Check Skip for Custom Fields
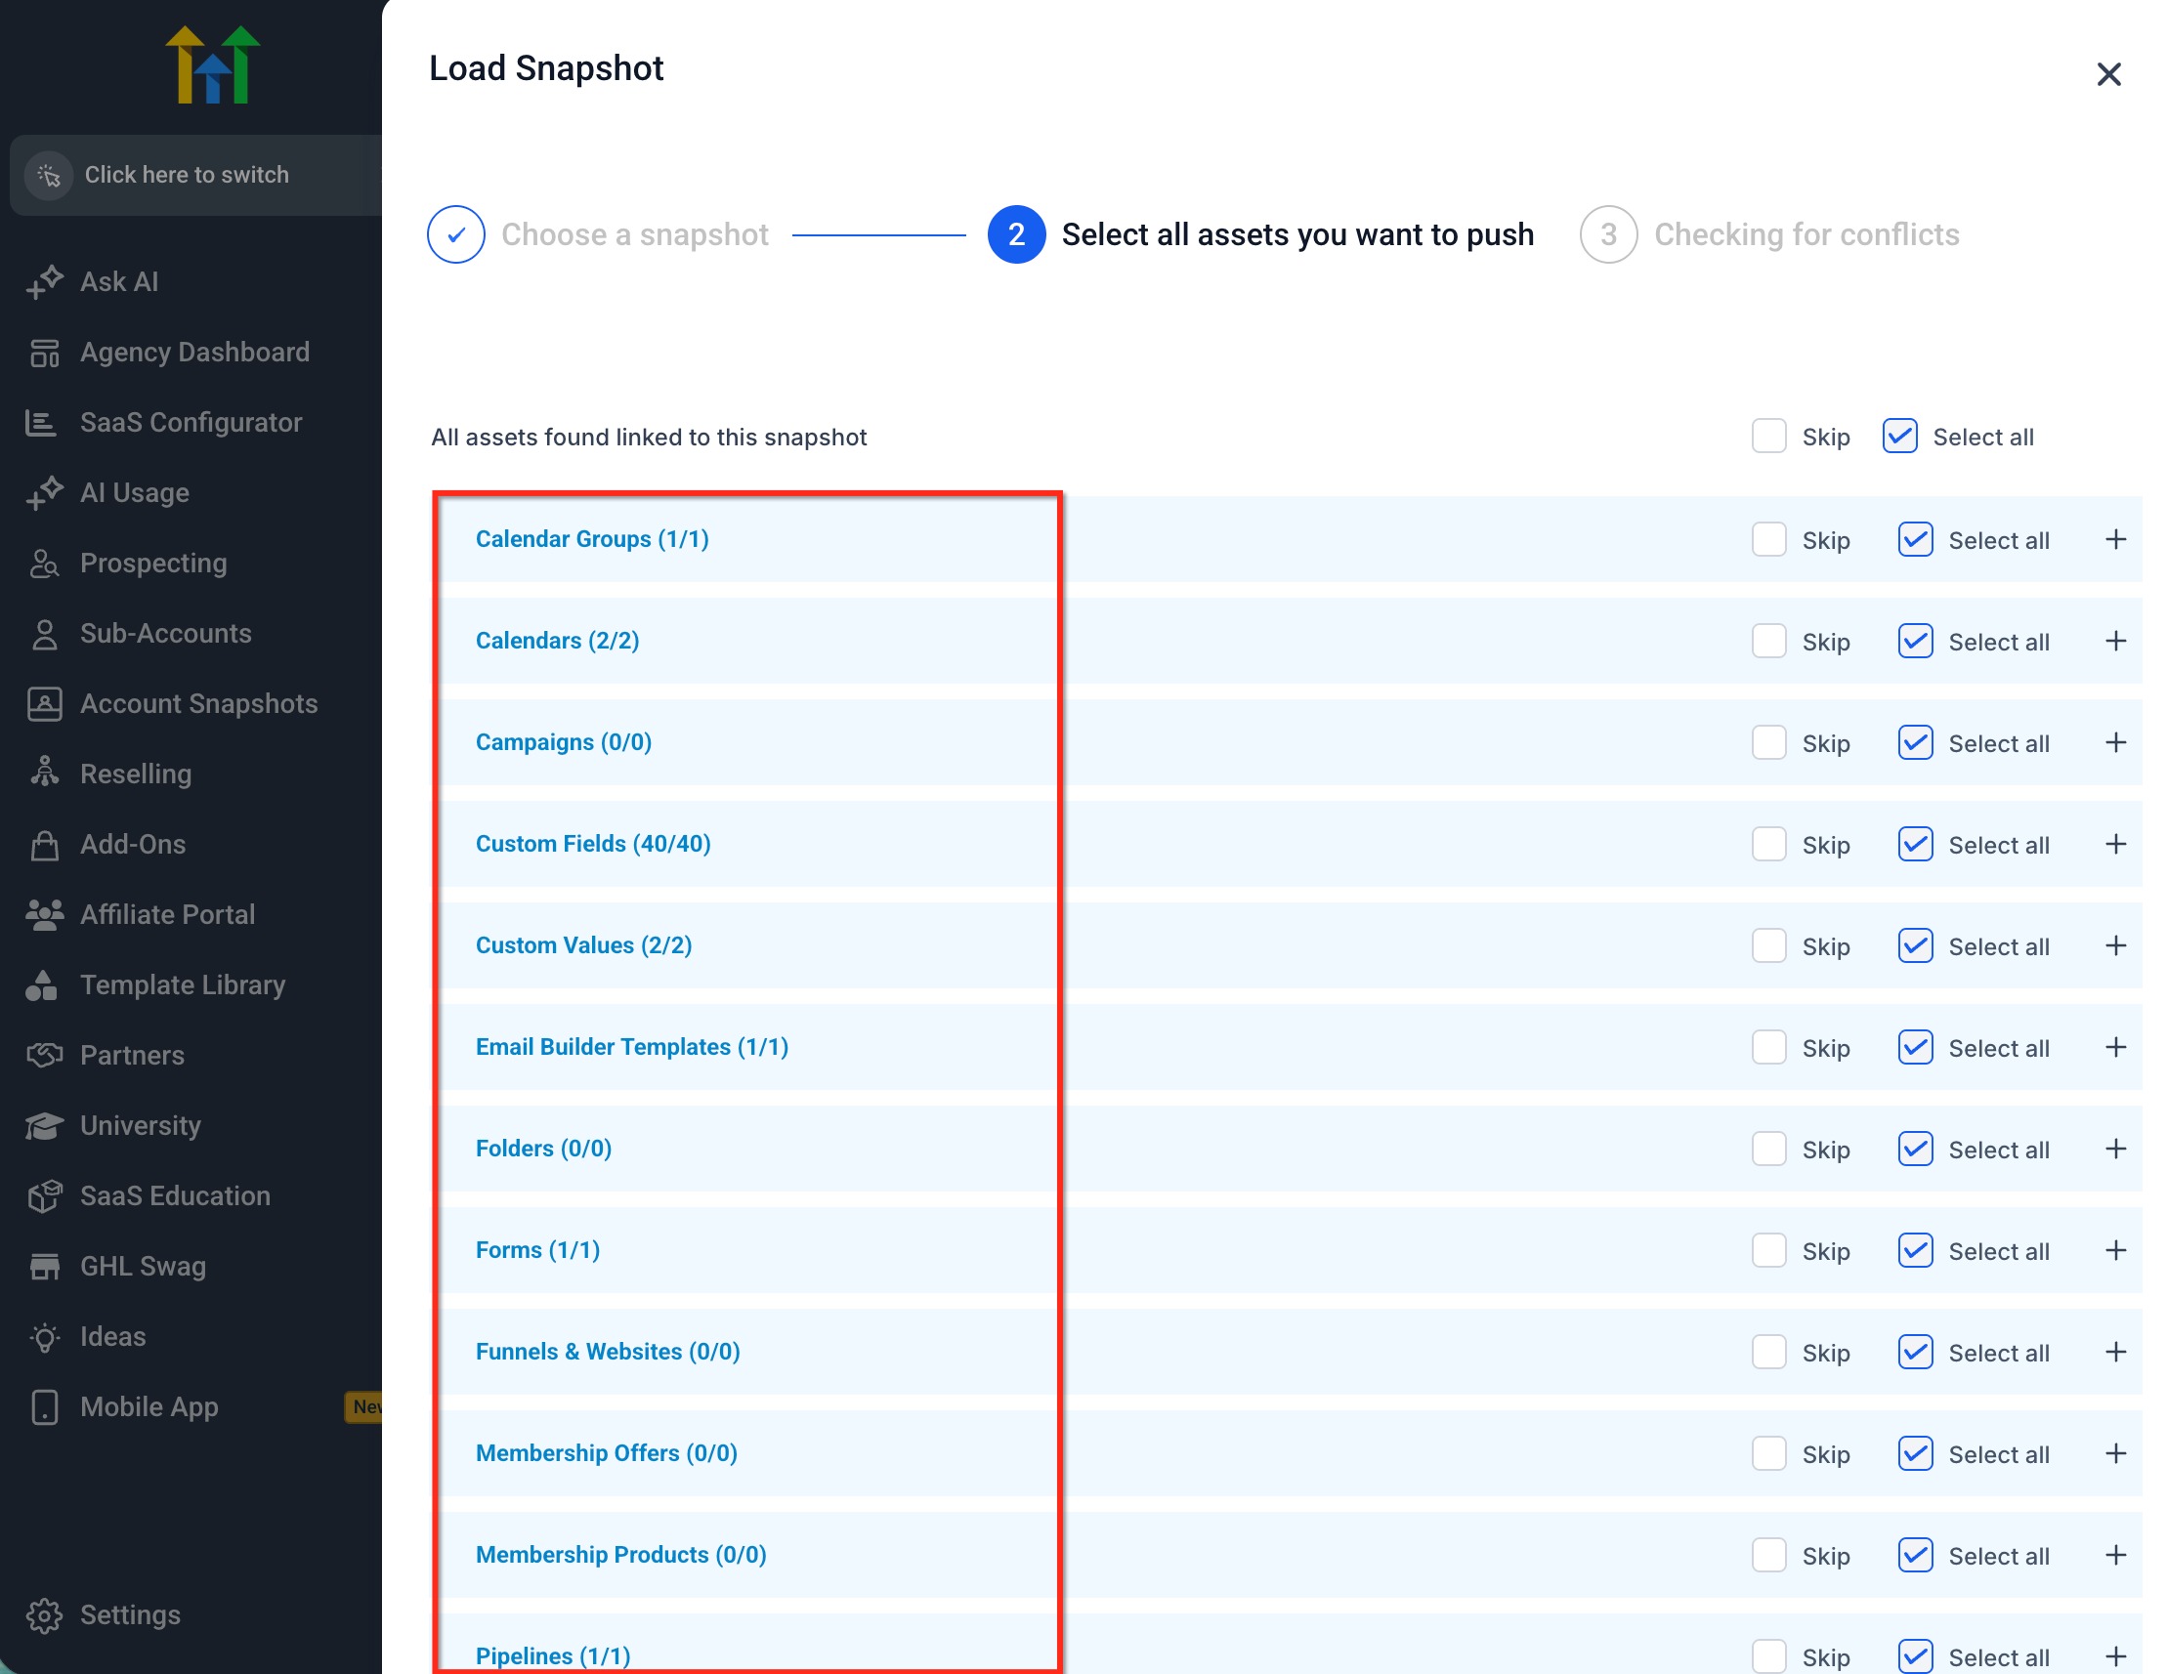The image size is (2167, 1674). pos(1769,845)
